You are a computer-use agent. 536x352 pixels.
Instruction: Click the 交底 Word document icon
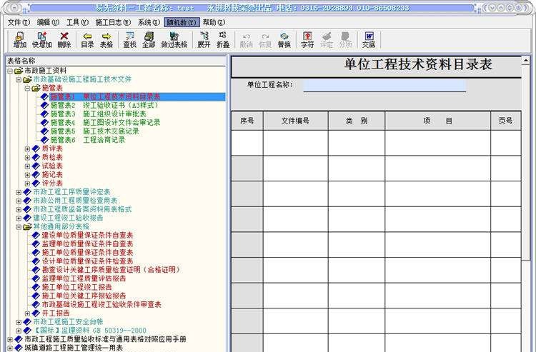click(x=369, y=39)
